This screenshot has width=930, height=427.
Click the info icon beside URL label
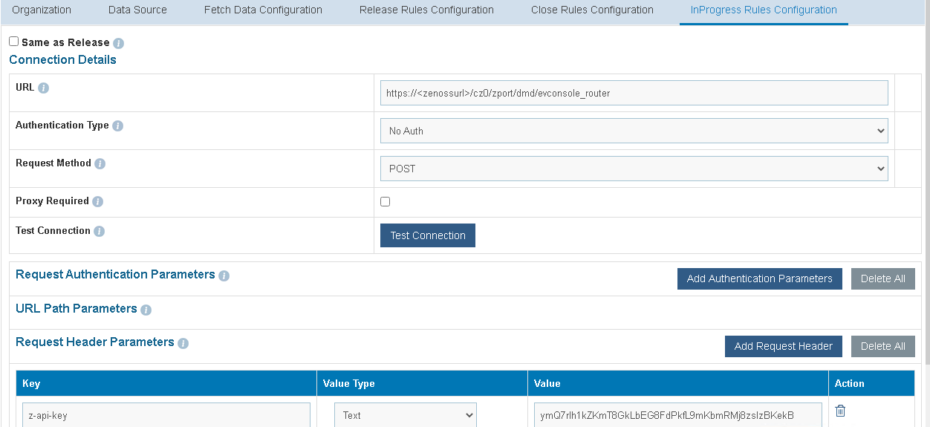click(x=43, y=88)
